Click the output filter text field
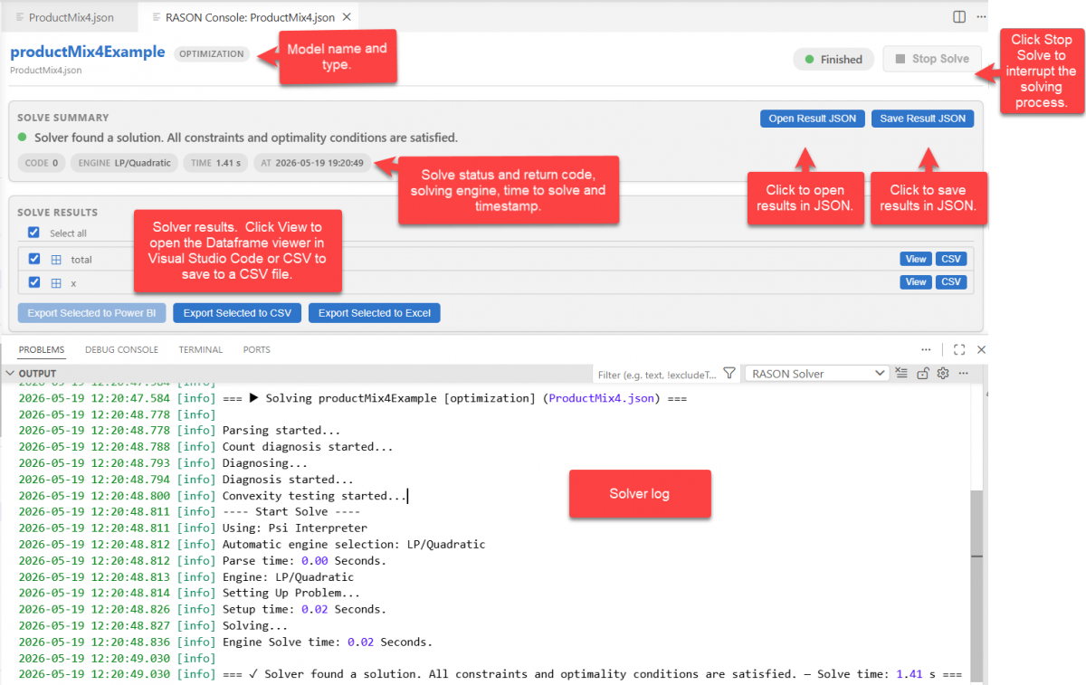The width and height of the screenshot is (1086, 685). pos(658,374)
